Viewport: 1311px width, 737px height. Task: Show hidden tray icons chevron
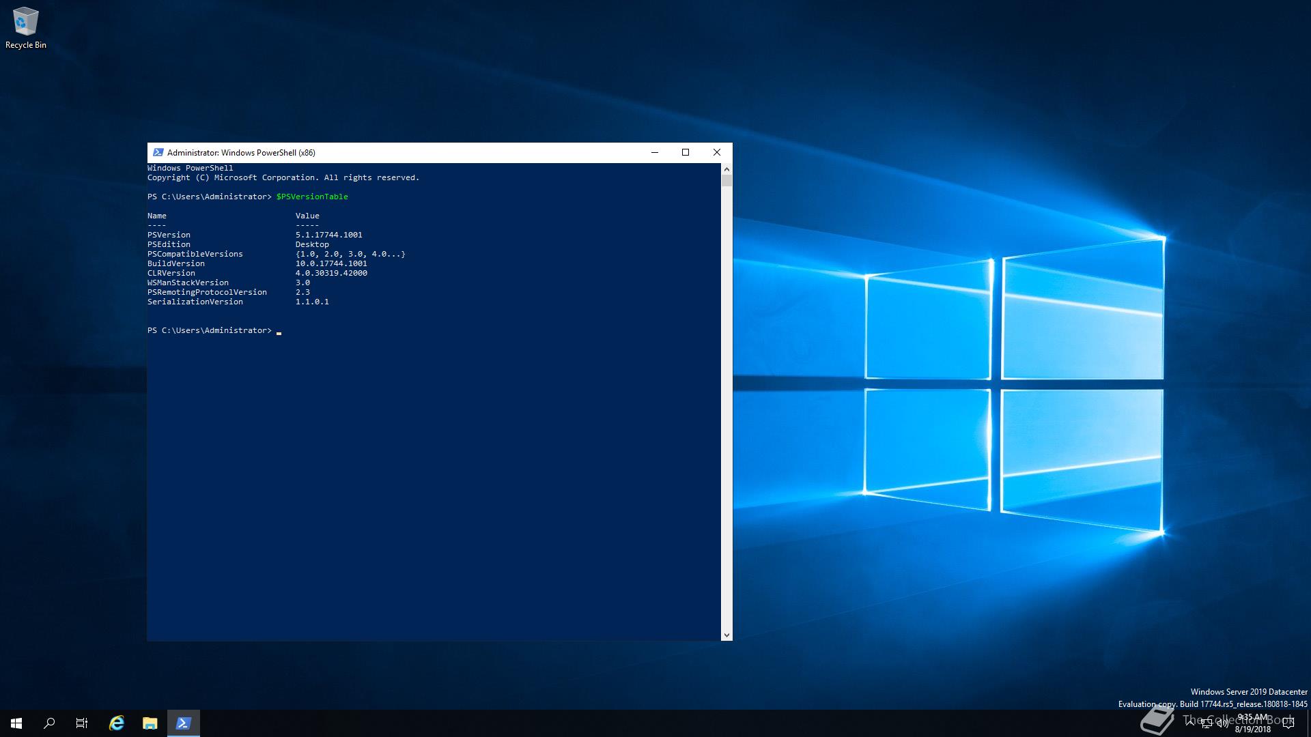point(1190,723)
